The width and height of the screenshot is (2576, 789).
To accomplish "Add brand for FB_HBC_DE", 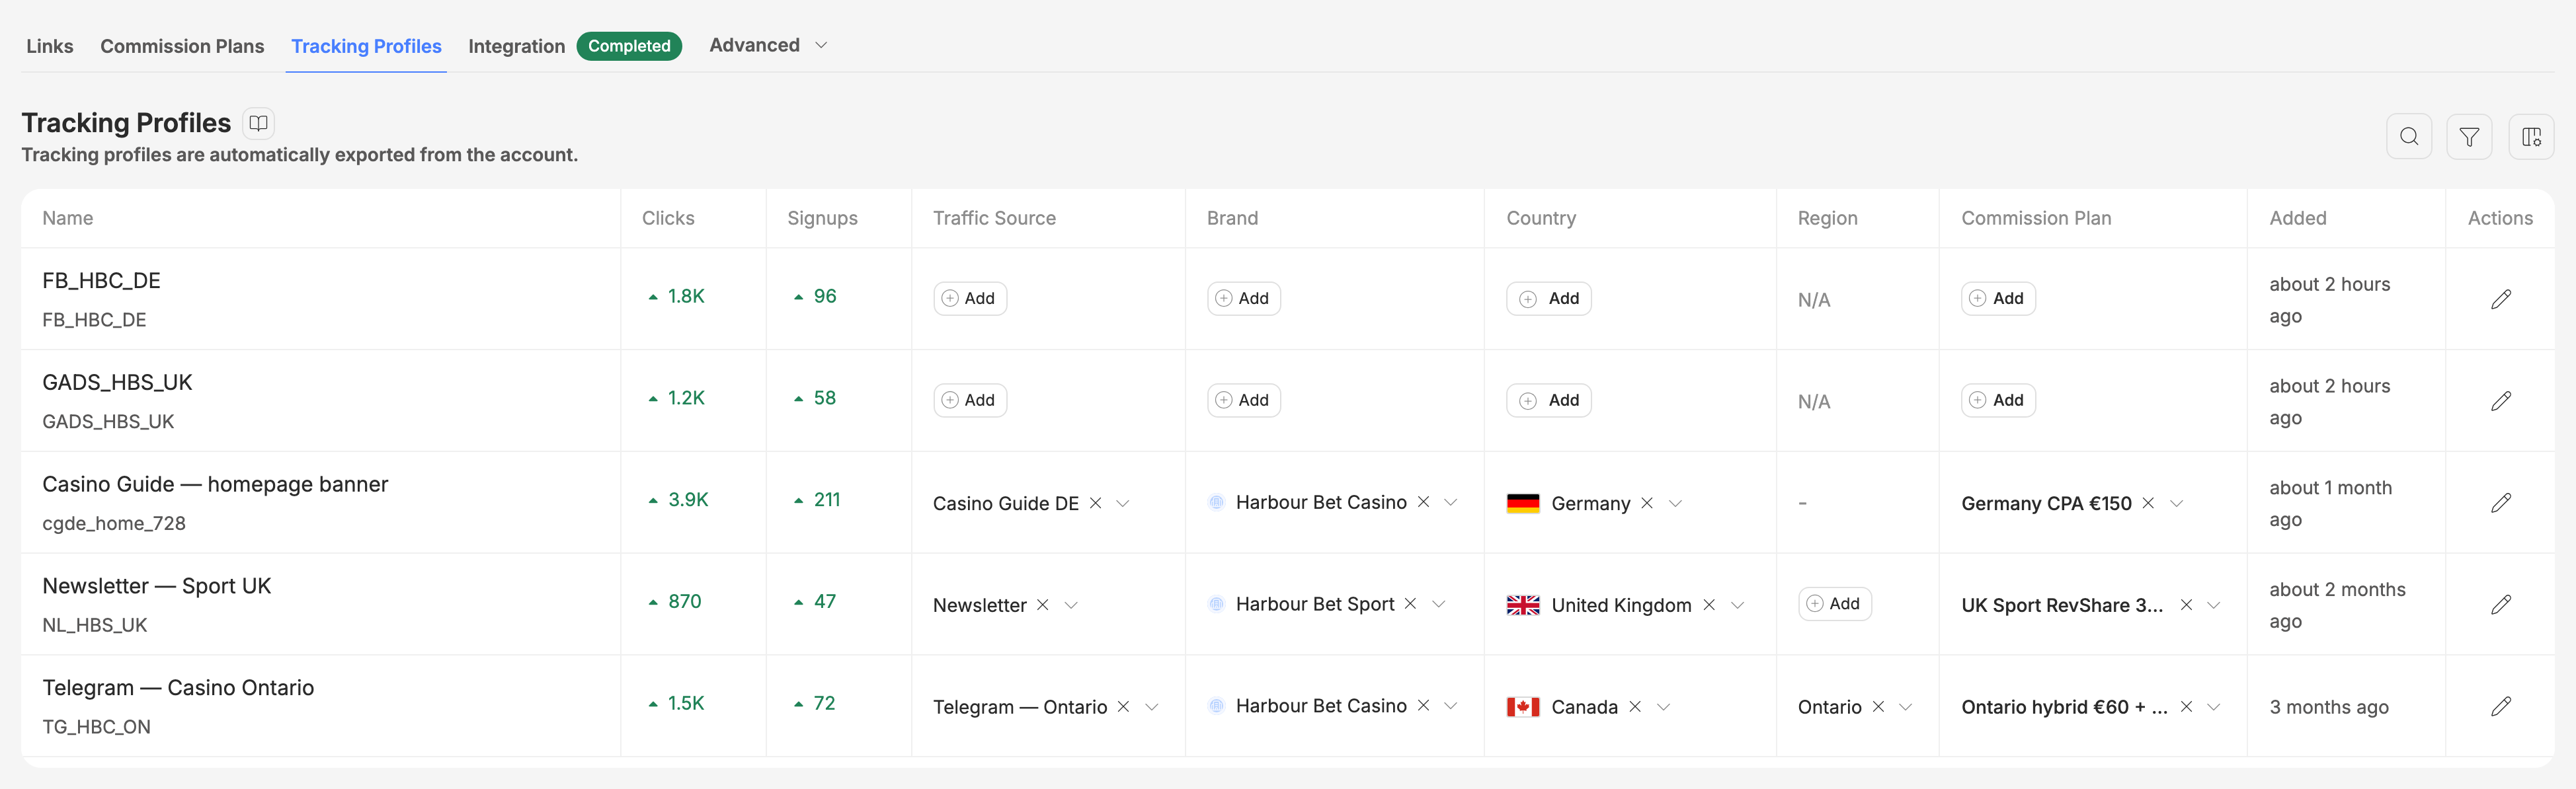I will (1243, 298).
